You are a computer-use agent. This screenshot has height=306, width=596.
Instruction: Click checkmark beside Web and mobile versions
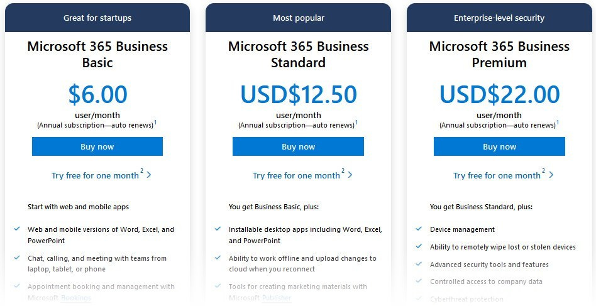17,229
